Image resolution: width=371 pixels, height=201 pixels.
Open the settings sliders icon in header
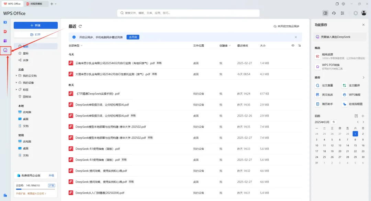342,13
